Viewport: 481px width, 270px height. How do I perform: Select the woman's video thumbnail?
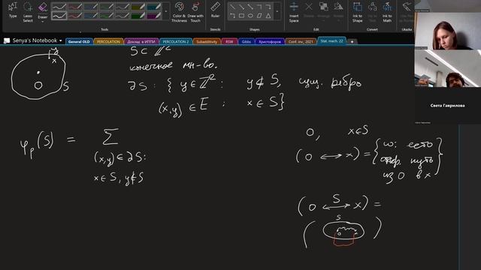[448, 31]
